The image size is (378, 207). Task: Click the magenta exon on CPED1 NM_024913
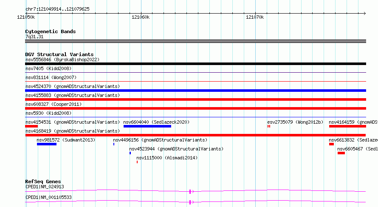click(x=190, y=192)
